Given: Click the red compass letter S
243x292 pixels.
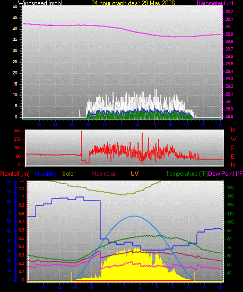Looking at the screenshot, I should [x=232, y=148].
